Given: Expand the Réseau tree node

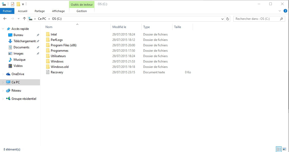Looking at the screenshot, I should tap(3, 91).
